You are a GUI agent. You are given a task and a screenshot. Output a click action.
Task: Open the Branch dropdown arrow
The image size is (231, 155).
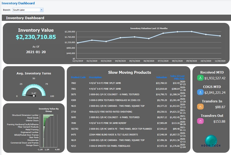(x=41, y=10)
